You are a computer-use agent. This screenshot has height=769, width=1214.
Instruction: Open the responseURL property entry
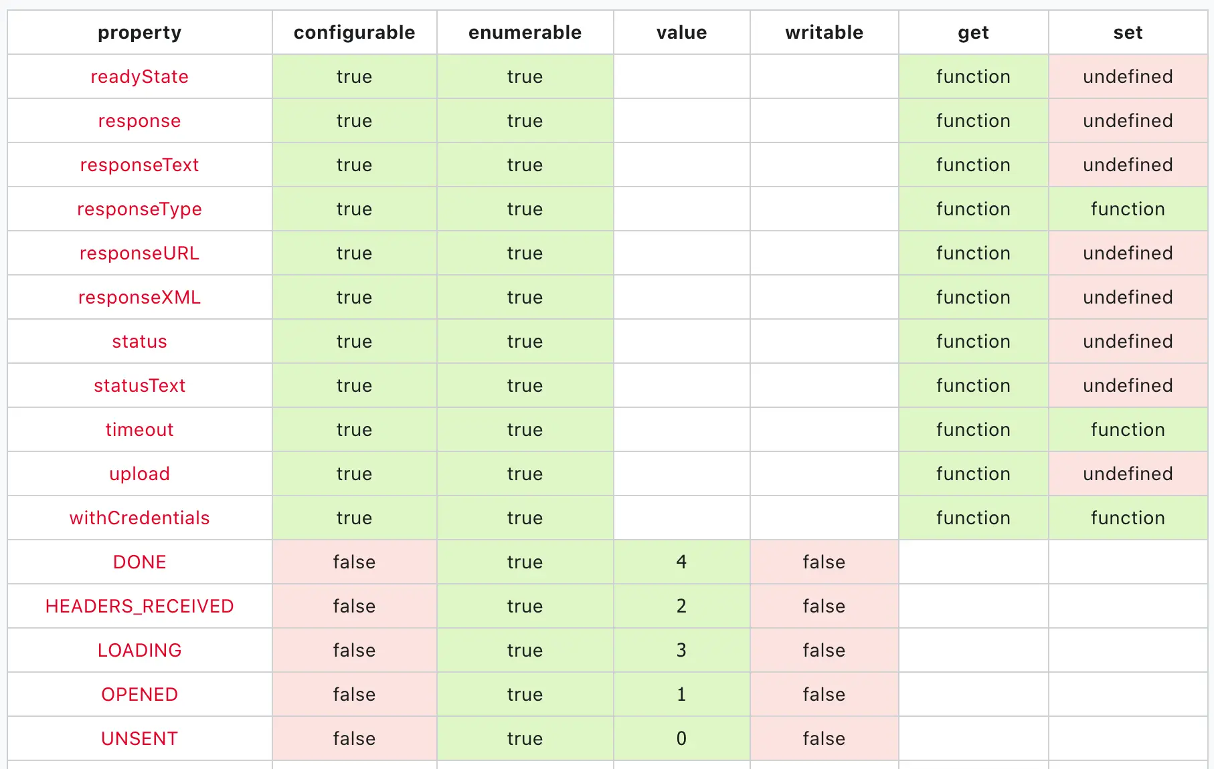click(139, 253)
